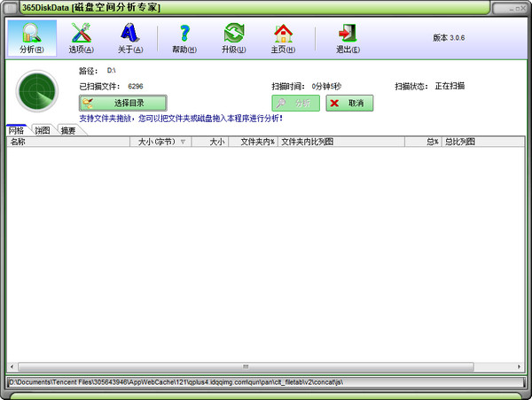Sort by the 总% column header

point(423,142)
